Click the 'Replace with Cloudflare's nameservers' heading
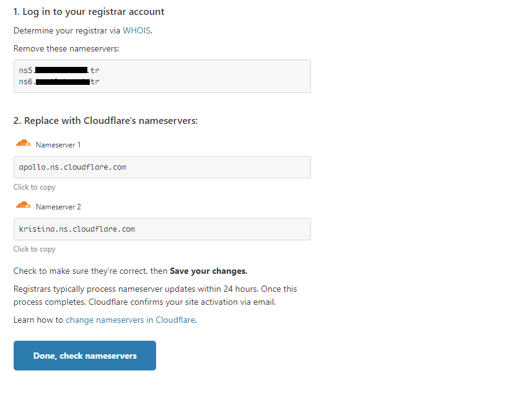Screen dimensions: 516x394 pyautogui.click(x=106, y=121)
